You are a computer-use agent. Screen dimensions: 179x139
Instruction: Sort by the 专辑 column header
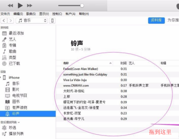(x=163, y=63)
